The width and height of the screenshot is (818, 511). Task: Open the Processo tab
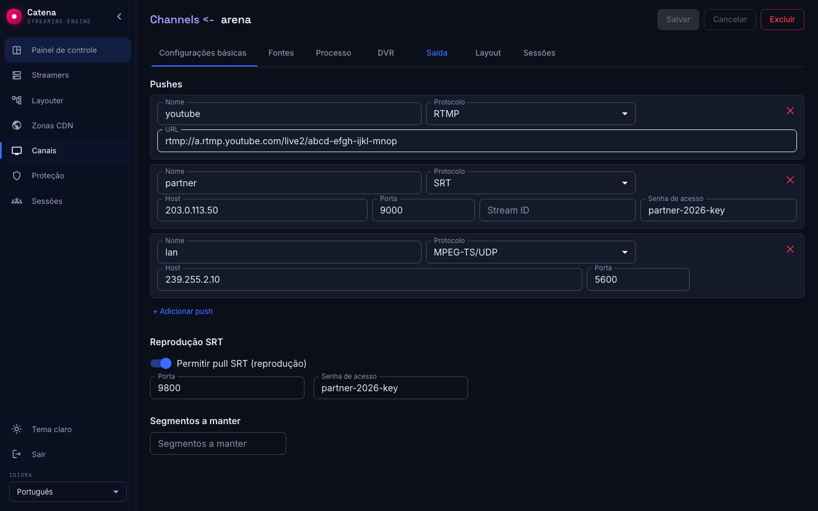pyautogui.click(x=333, y=53)
